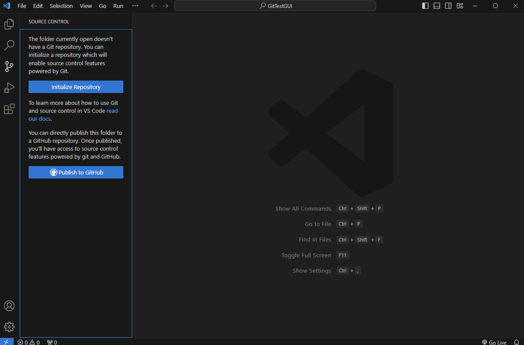Open the Extensions view
The height and width of the screenshot is (345, 524).
click(9, 109)
